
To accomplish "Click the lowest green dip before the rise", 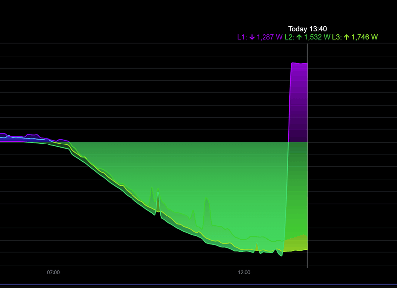I will point(280,253).
